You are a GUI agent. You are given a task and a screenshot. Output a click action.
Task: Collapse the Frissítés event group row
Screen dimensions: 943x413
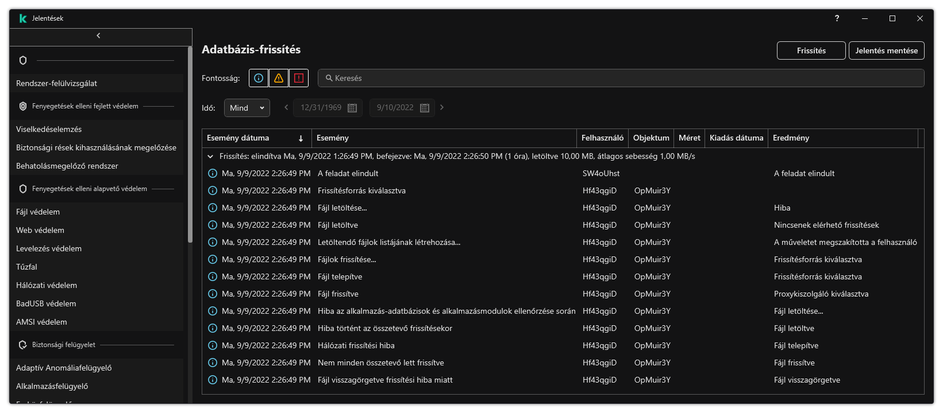210,156
